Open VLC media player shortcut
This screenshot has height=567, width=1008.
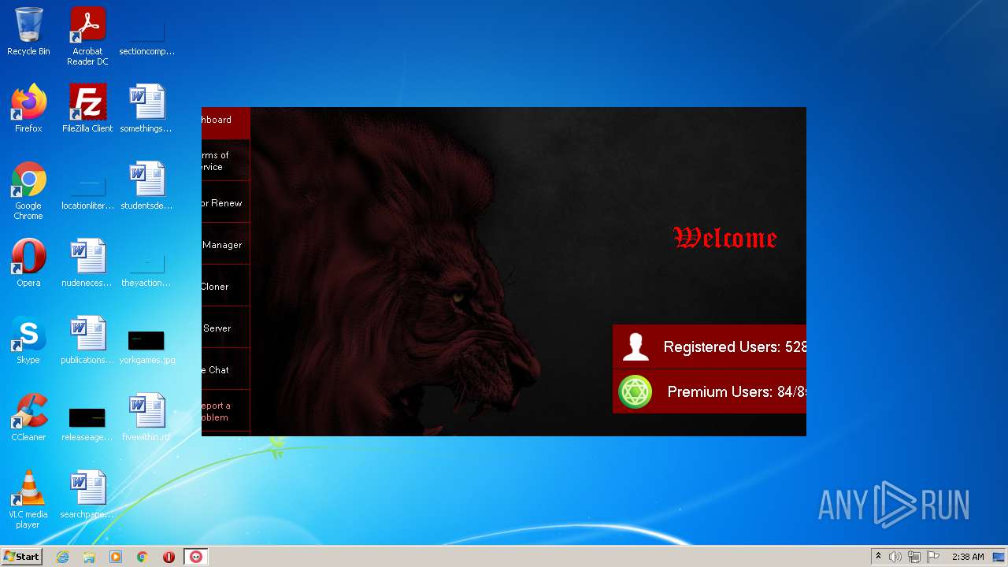(28, 499)
